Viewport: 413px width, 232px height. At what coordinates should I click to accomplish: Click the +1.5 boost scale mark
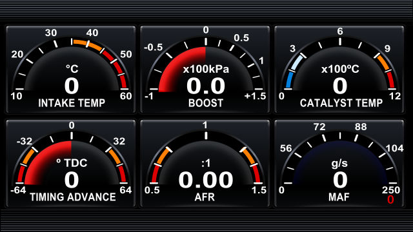[x=255, y=96]
